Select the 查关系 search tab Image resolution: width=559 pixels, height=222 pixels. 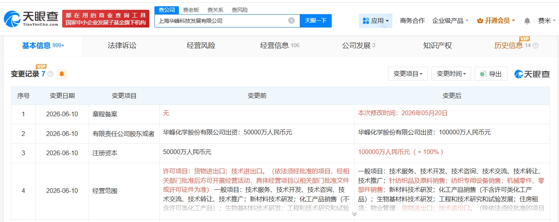215,10
